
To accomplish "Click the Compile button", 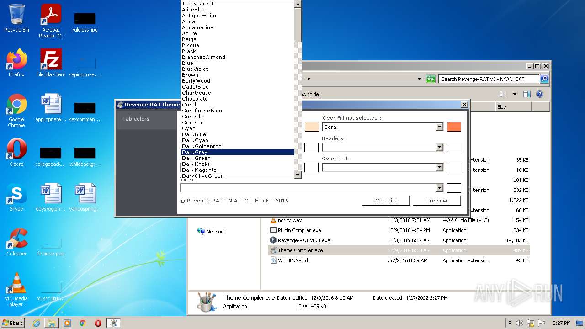I will pos(386,200).
